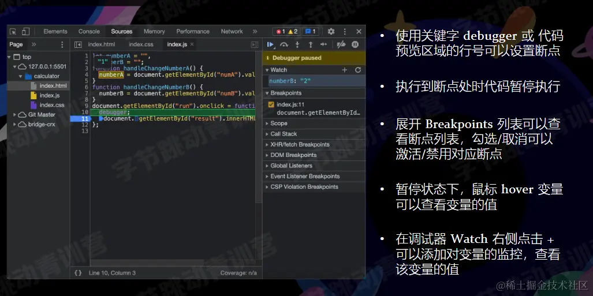This screenshot has width=593, height=296.
Task: Resume script execution
Action: [270, 44]
